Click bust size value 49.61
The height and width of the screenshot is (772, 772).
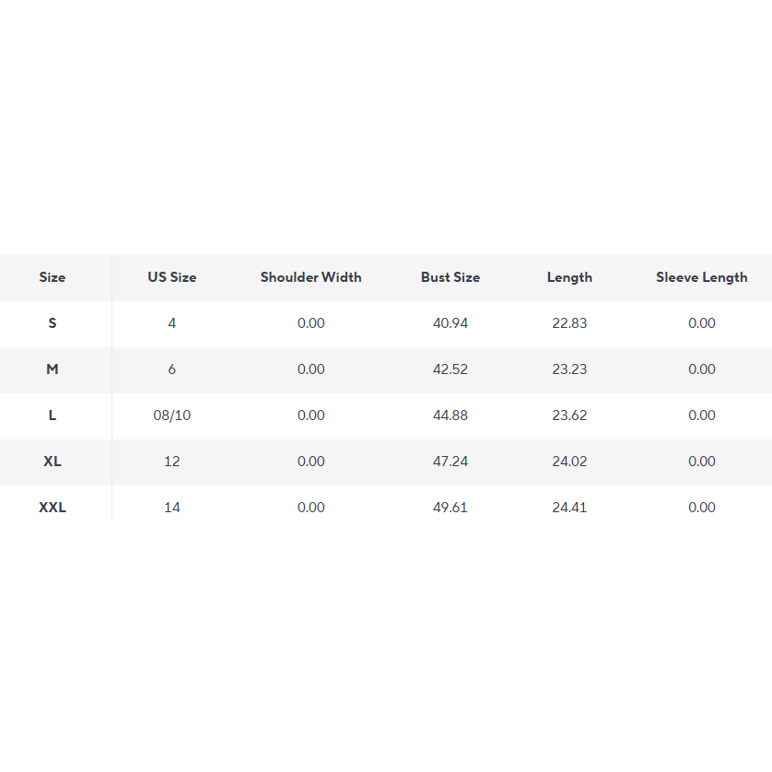click(x=450, y=508)
